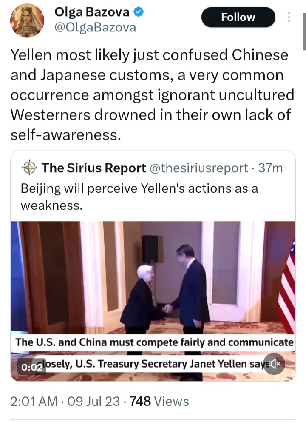Click The Sirius Report logo icon
This screenshot has width=306, height=422.
pyautogui.click(x=29, y=168)
